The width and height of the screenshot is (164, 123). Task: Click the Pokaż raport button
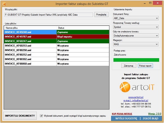[x=145, y=66]
